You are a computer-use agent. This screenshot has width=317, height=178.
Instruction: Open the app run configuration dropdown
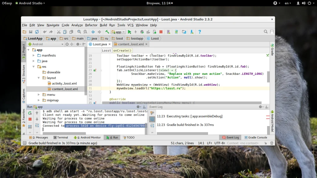click(118, 32)
